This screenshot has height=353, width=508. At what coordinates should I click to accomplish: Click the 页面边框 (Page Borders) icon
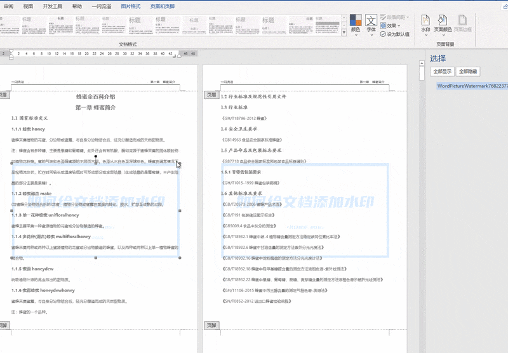[x=462, y=22]
